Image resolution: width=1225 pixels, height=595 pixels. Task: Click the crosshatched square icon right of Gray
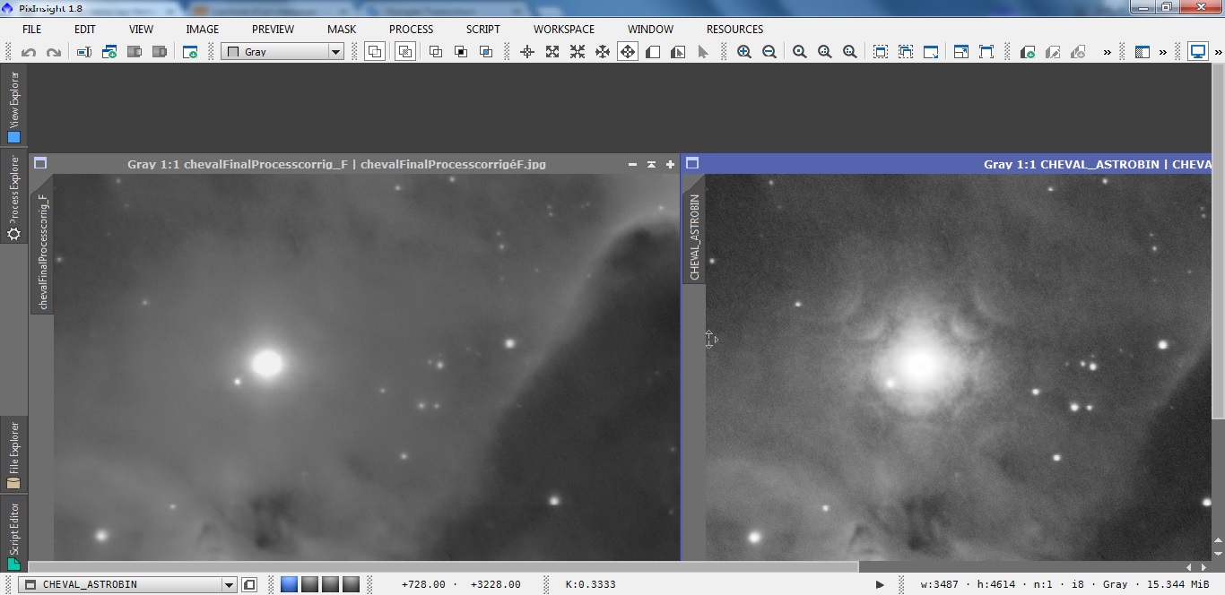coord(405,52)
